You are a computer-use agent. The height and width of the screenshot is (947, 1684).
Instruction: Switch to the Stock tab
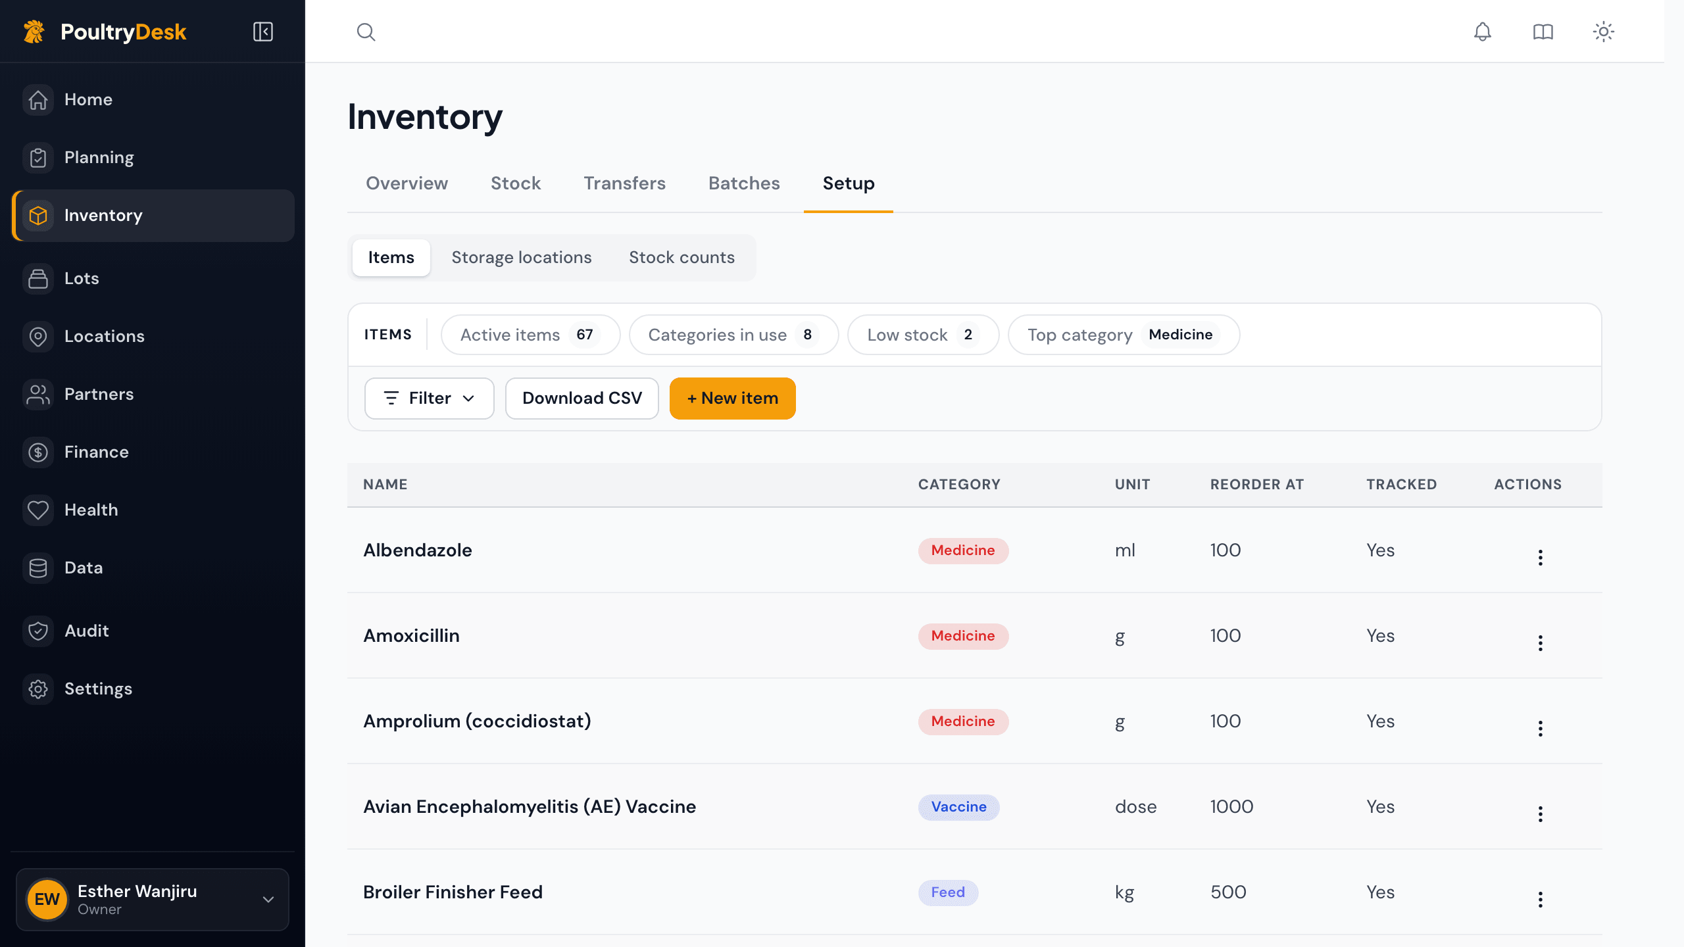pyautogui.click(x=516, y=183)
